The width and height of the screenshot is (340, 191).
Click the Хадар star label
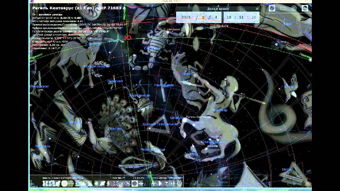click(x=199, y=122)
